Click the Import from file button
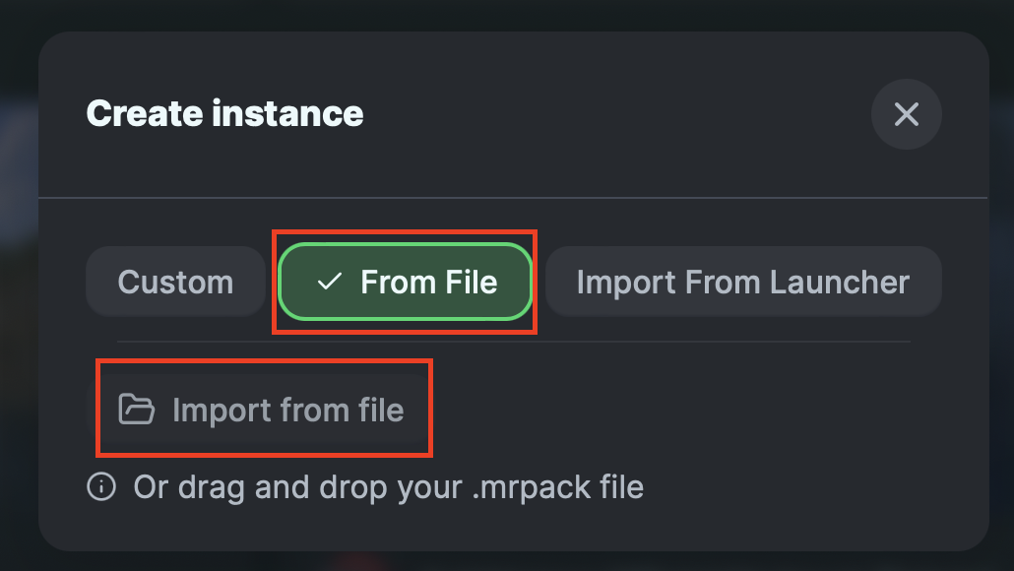Screen dimensions: 1014x571 pyautogui.click(x=263, y=410)
